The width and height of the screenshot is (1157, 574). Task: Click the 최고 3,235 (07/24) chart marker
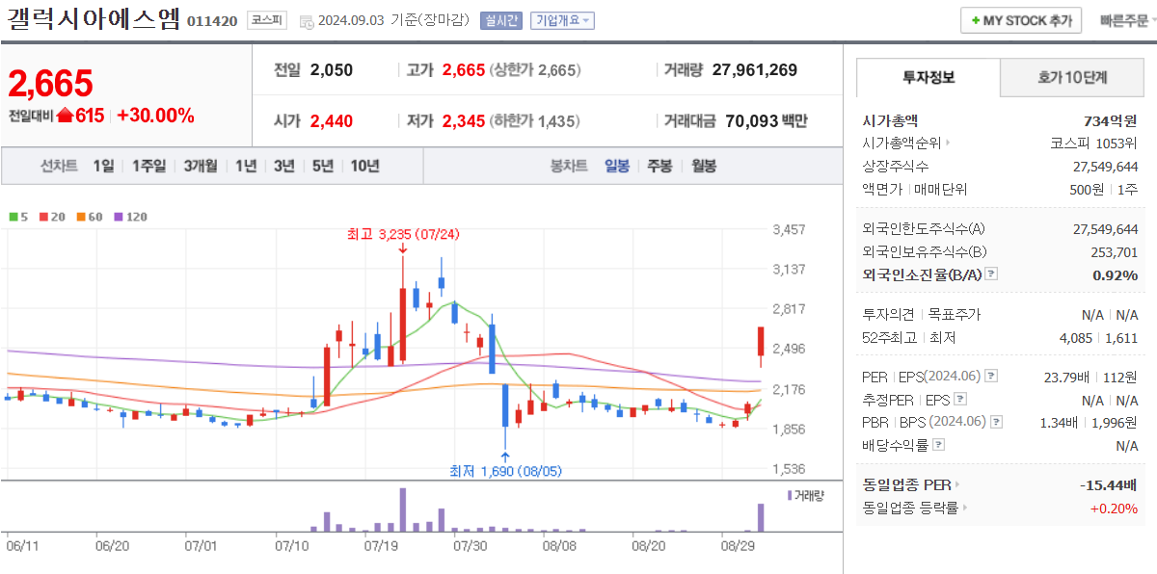[404, 233]
